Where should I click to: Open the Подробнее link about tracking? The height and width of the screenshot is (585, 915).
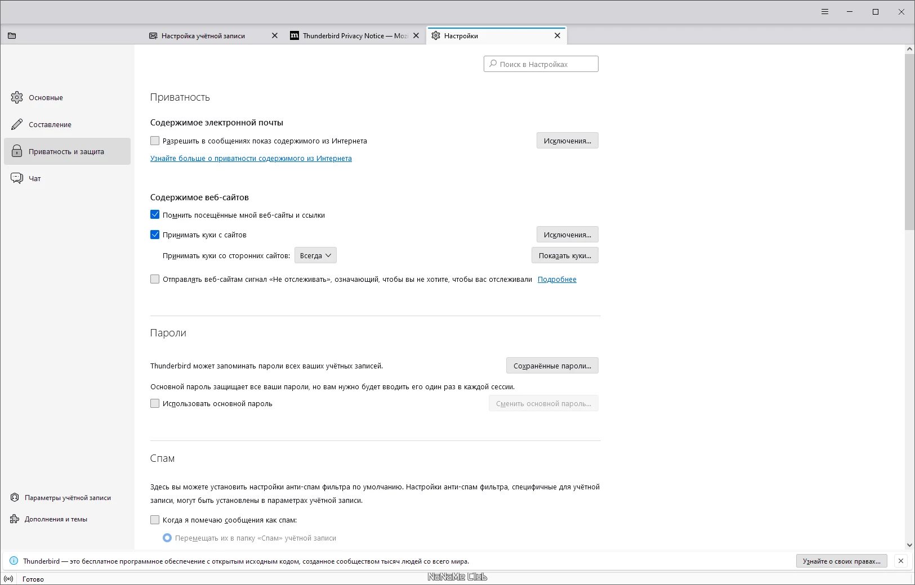557,280
